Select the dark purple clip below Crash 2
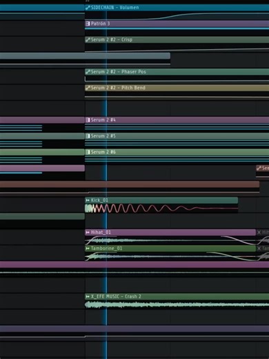Screen dimensions: 269x359 (x=134, y=329)
